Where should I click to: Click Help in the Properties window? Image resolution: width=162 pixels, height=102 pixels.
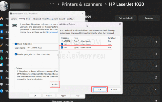(77, 96)
